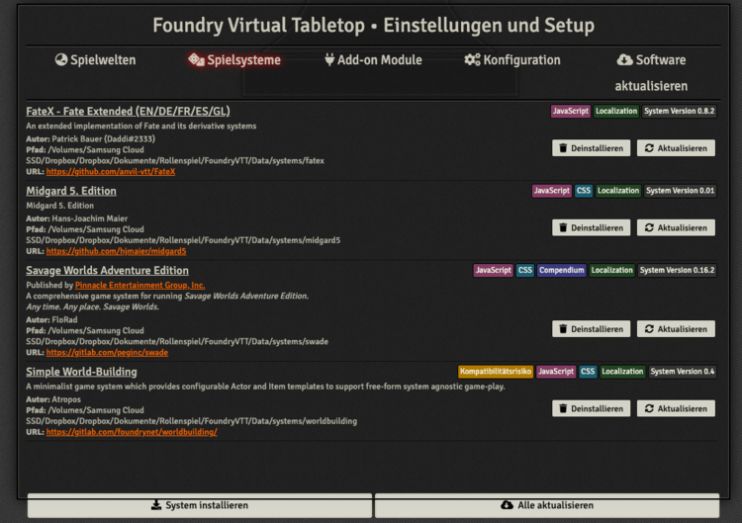Click the trash icon in FateX Deinstallieren button
Viewport: 742px width, 523px height.
pyautogui.click(x=563, y=148)
